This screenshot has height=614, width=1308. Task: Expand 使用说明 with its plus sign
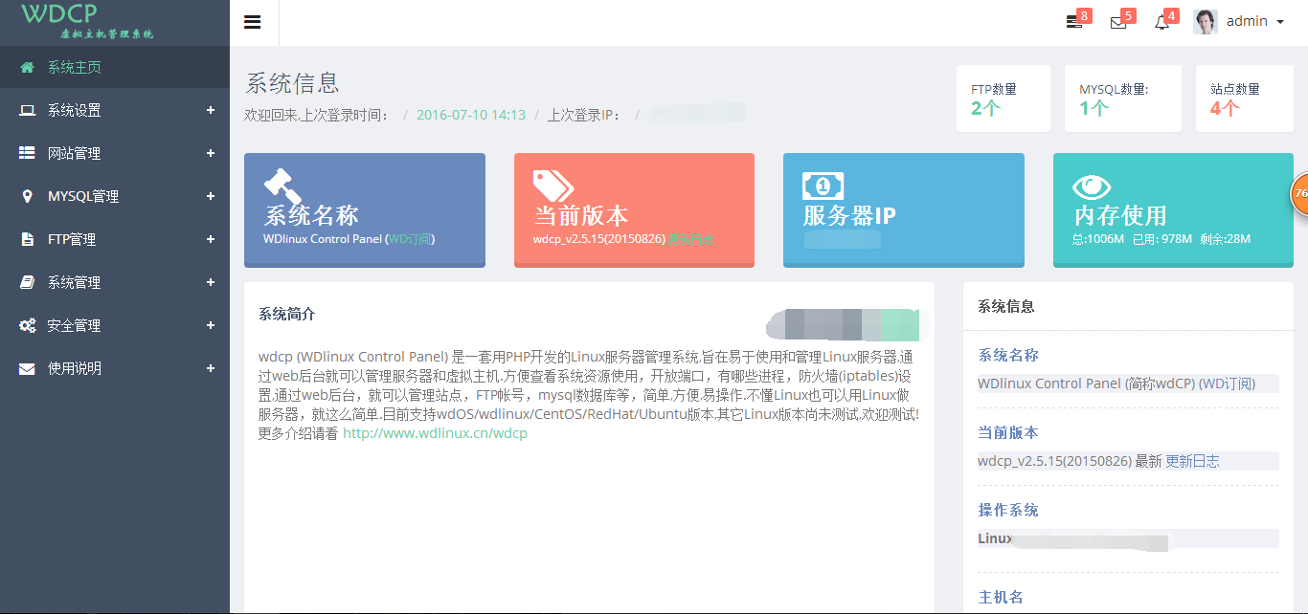pos(211,368)
